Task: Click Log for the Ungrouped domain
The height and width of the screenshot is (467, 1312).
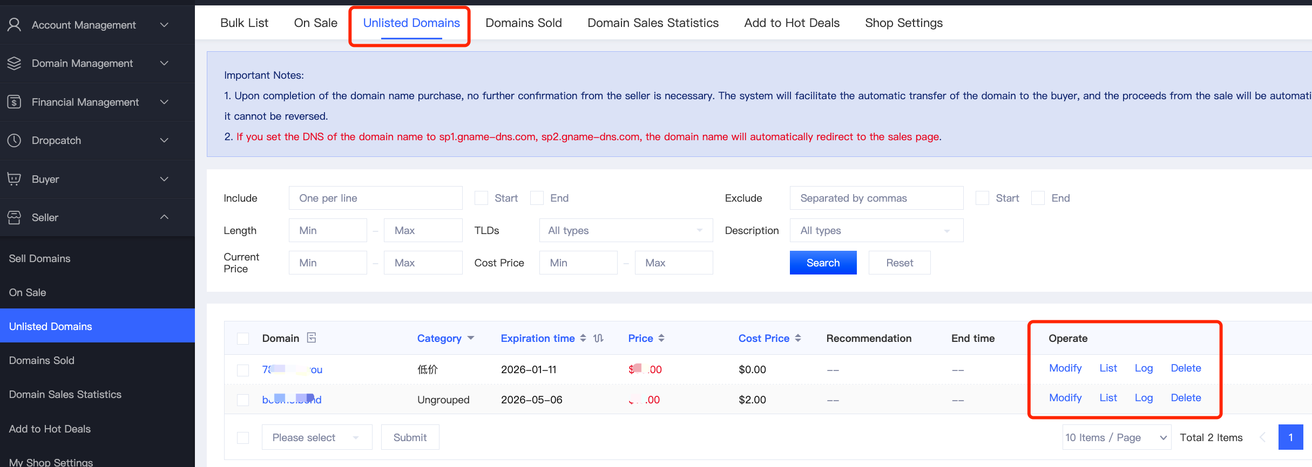Action: click(x=1144, y=397)
